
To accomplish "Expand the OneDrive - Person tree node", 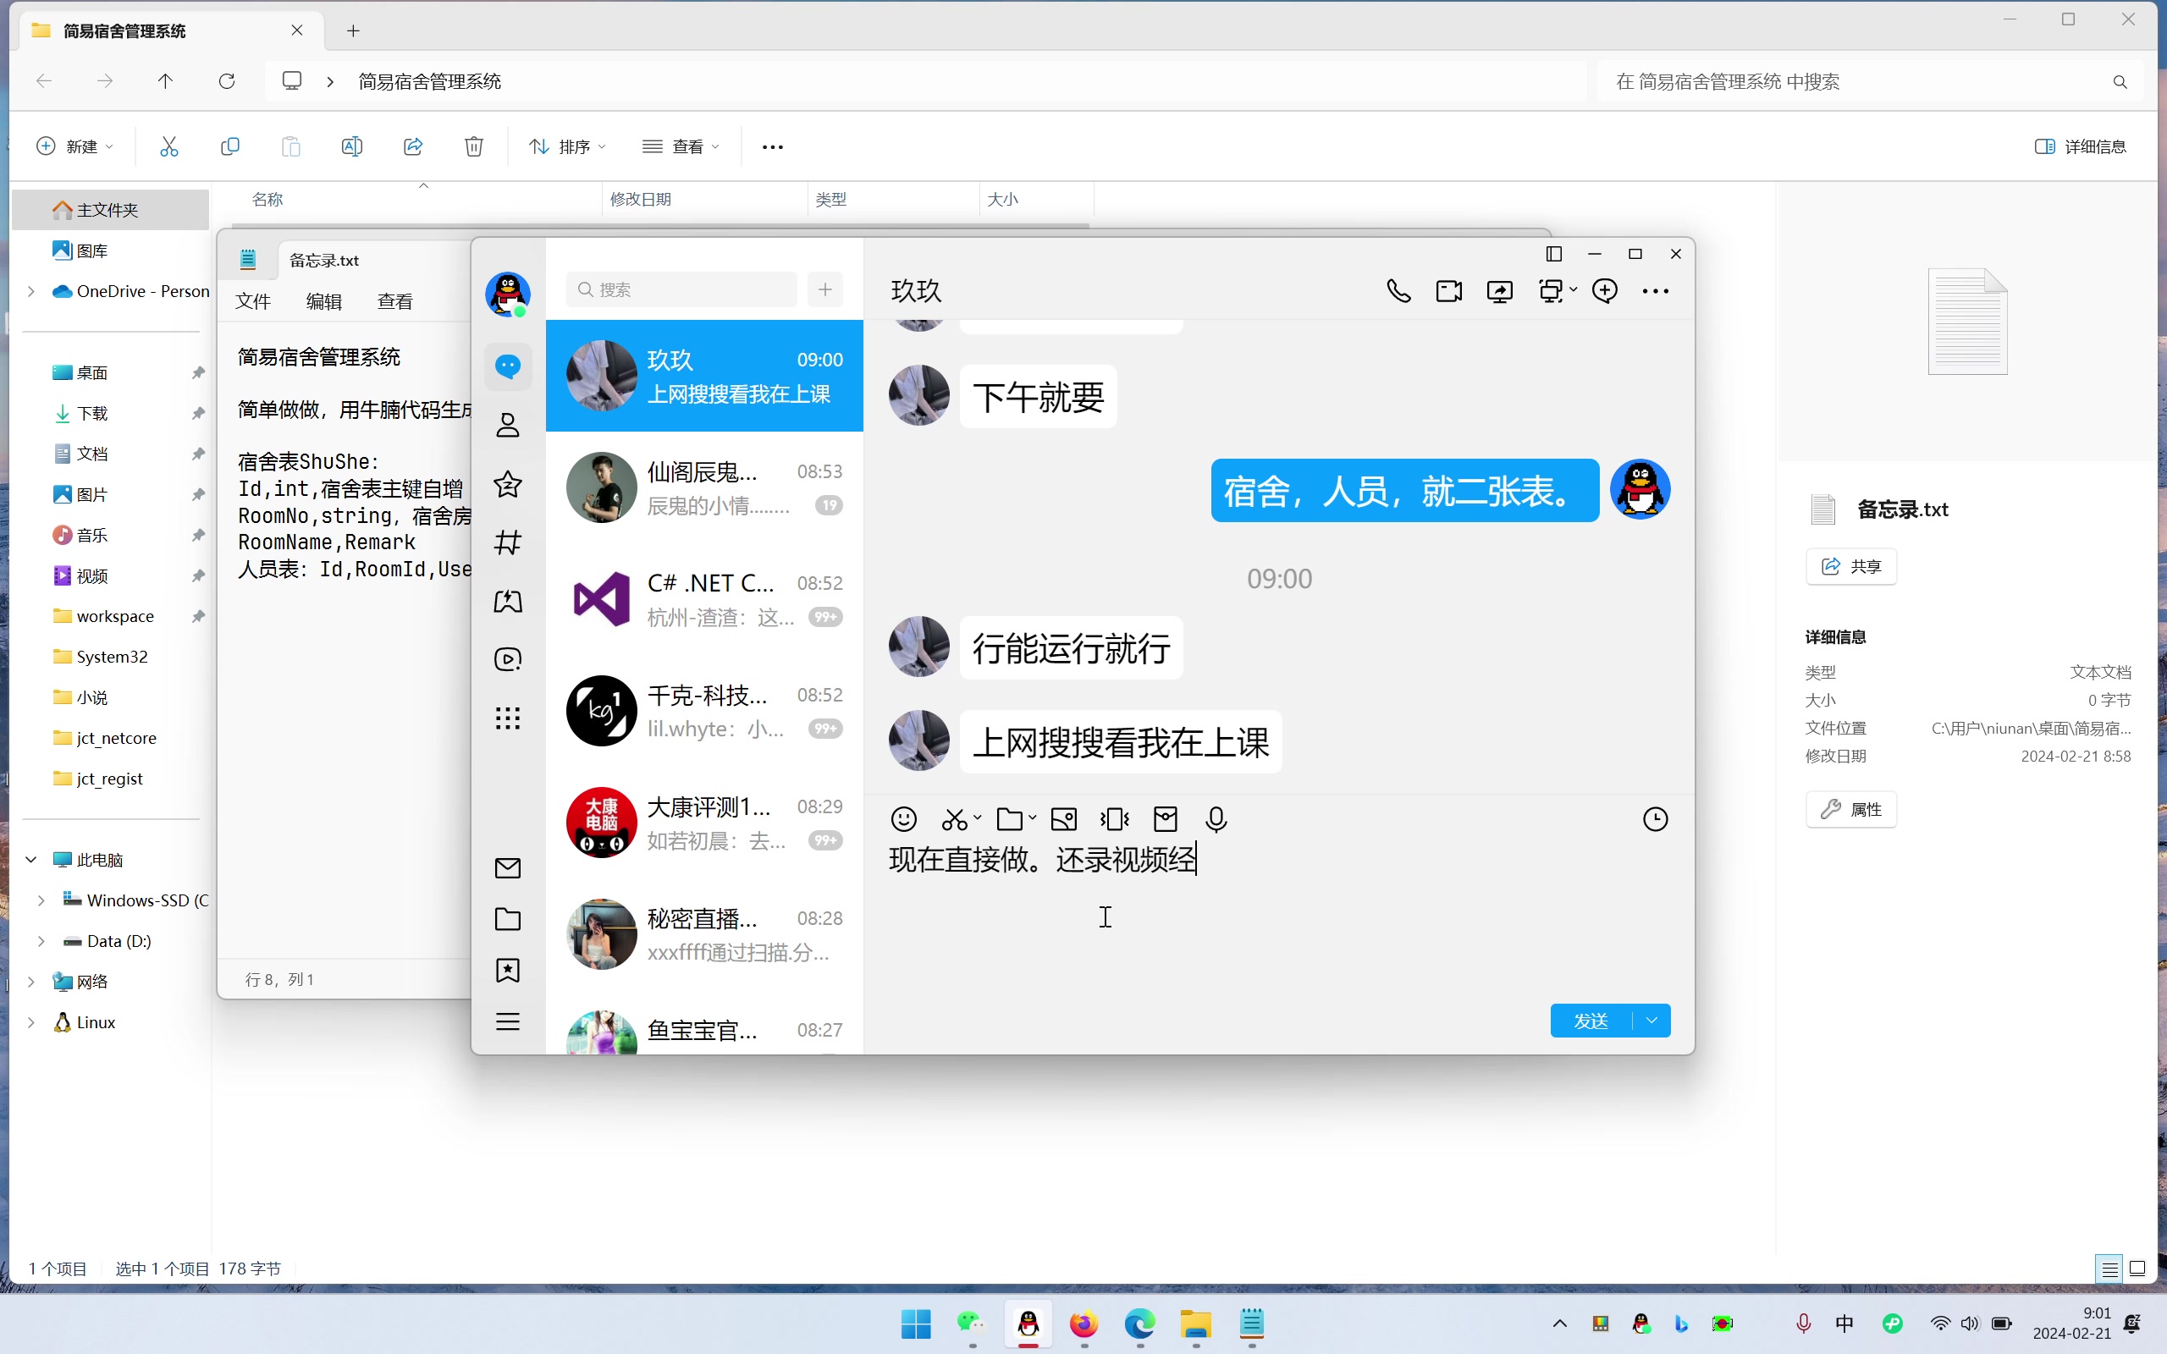I will click(x=31, y=291).
